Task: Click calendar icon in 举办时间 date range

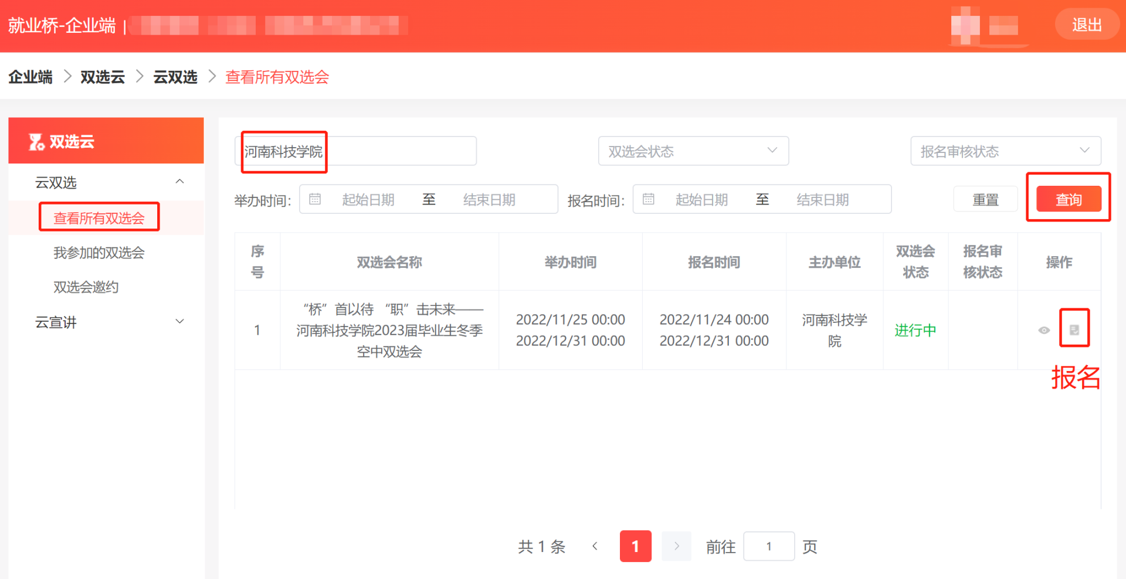Action: (x=315, y=199)
